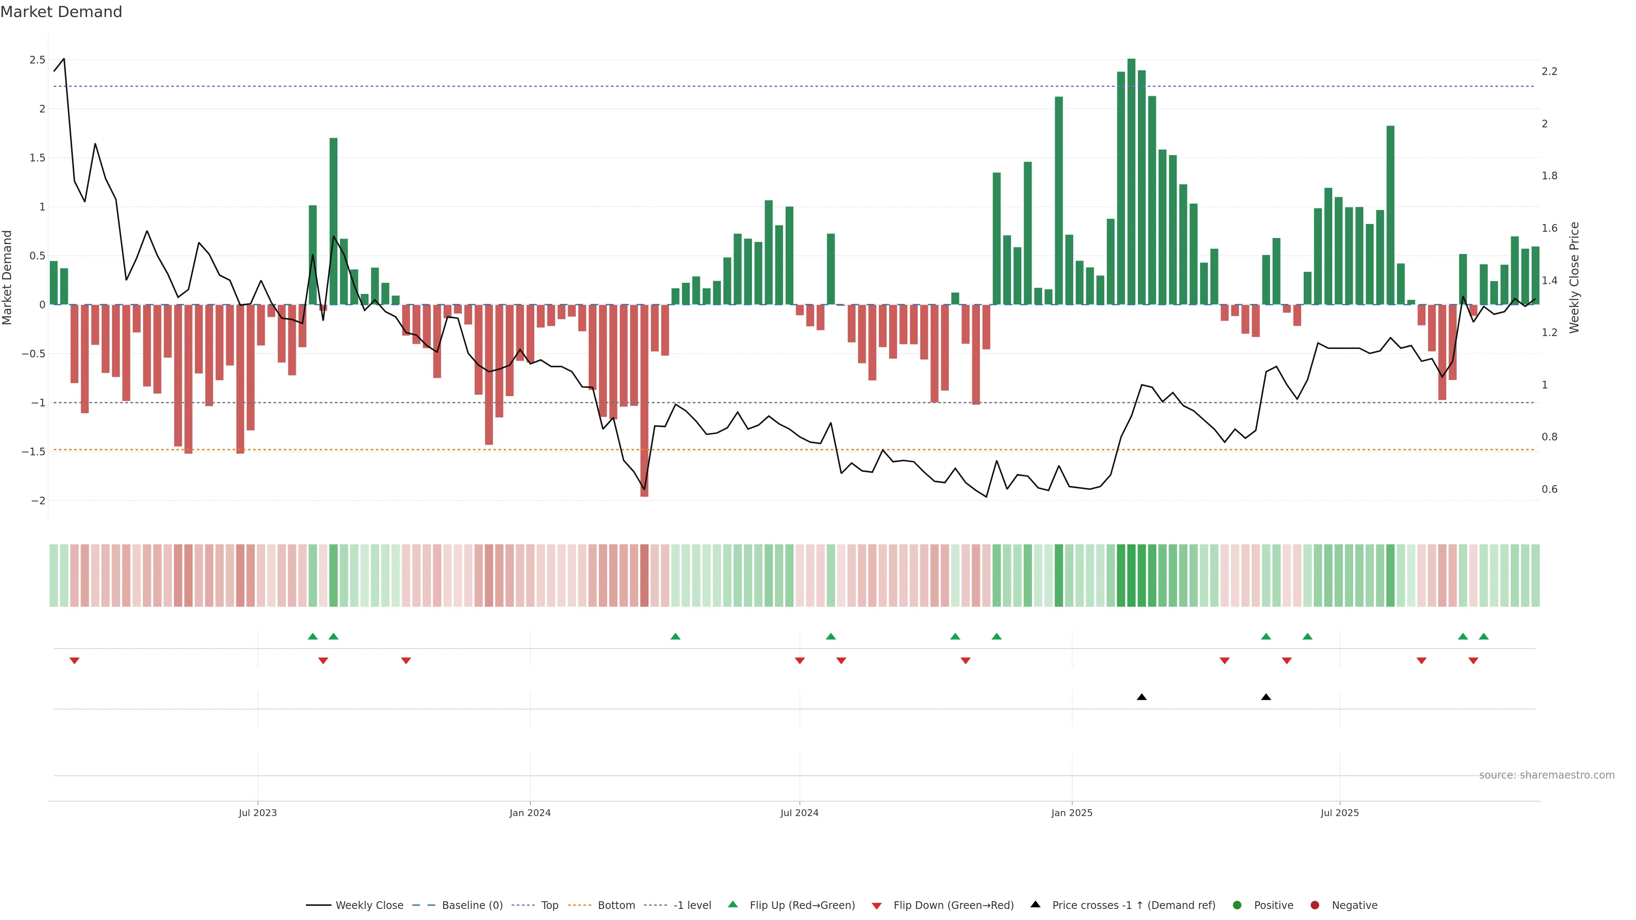This screenshot has width=1636, height=920.
Task: Click the Market Demand chart title
Action: click(x=61, y=12)
